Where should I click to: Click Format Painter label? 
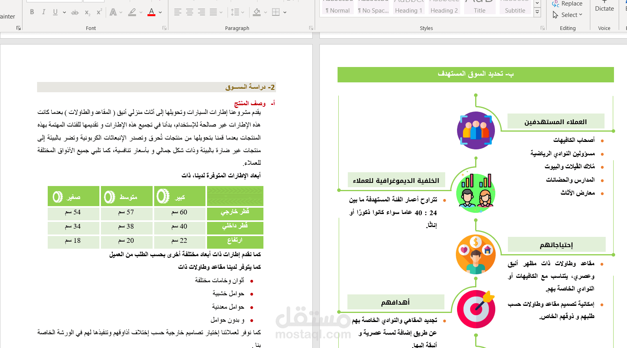pyautogui.click(x=7, y=17)
